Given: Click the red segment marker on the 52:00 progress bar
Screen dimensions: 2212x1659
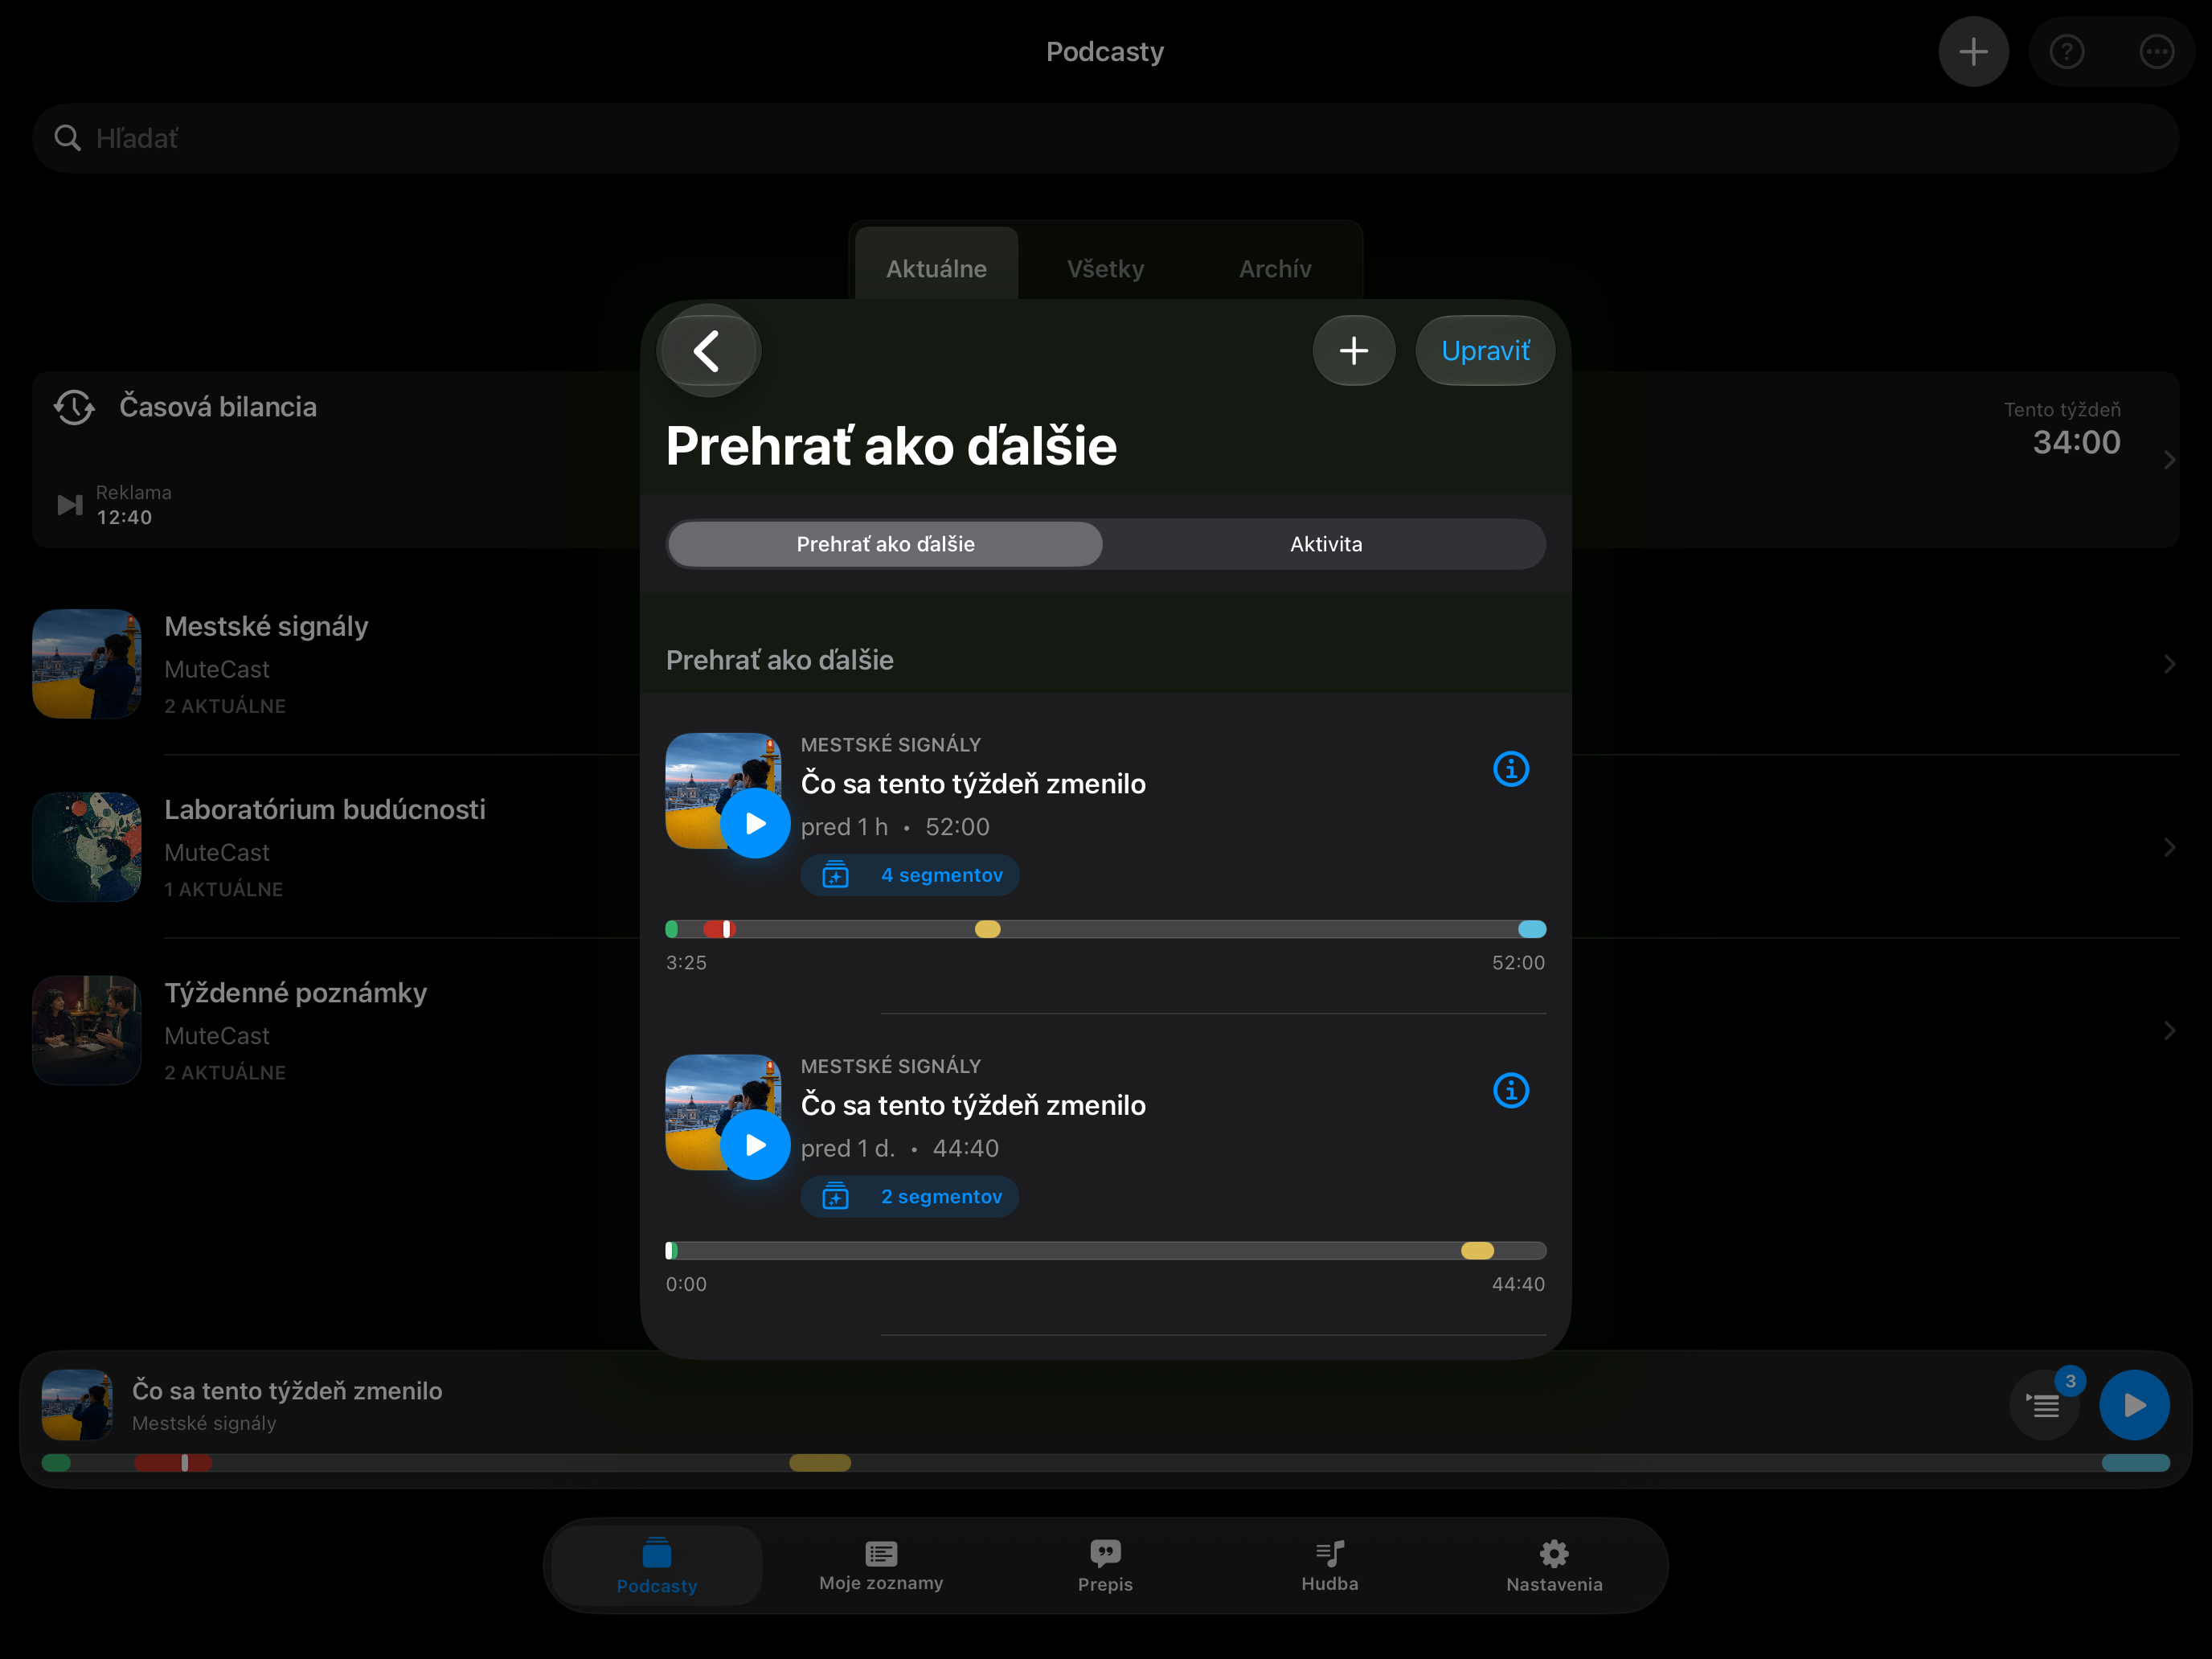Looking at the screenshot, I should tap(719, 930).
